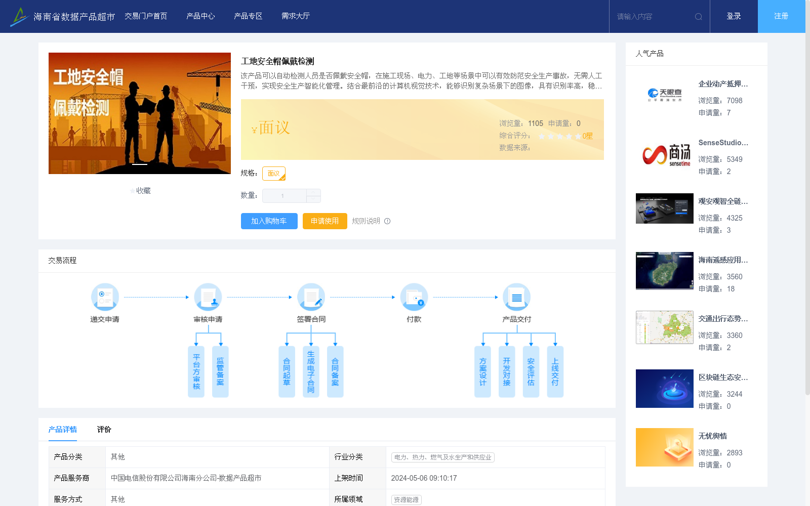This screenshot has height=506, width=810.
Task: Click the provider 中国电信股份有限公司海南分公司 text
Action: (x=186, y=478)
